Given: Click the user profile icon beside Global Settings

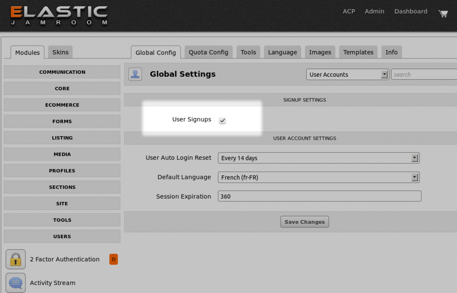Looking at the screenshot, I should (135, 74).
